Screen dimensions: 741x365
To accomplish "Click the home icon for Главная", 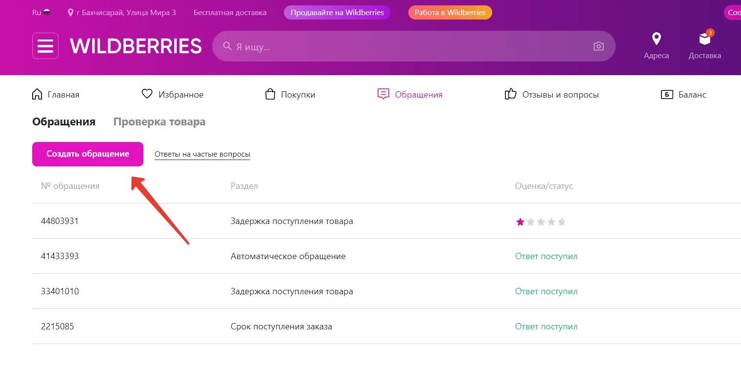I will [37, 94].
